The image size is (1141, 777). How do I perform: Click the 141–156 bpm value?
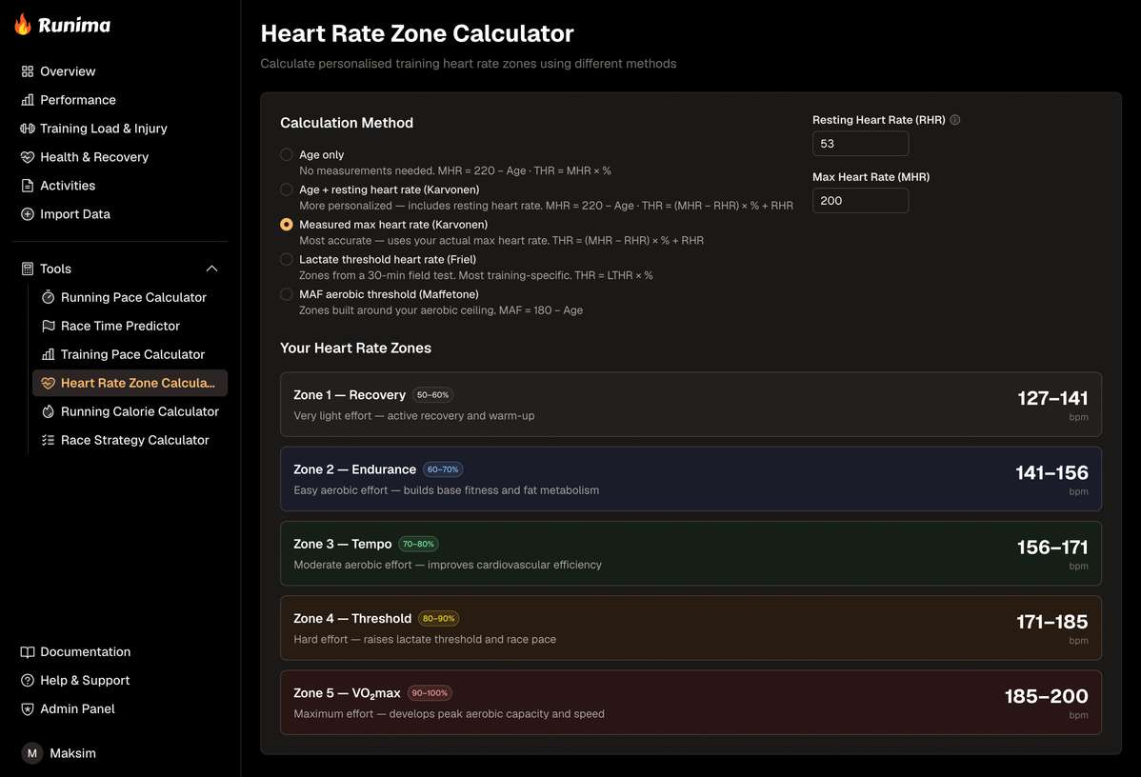[1051, 473]
